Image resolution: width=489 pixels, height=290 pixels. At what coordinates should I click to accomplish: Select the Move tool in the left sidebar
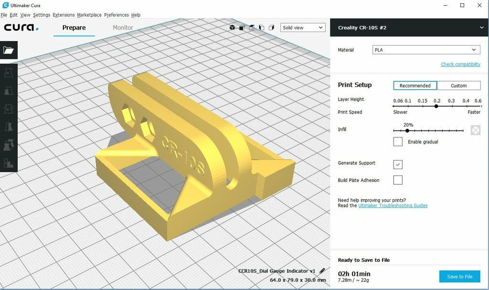pos(8,72)
